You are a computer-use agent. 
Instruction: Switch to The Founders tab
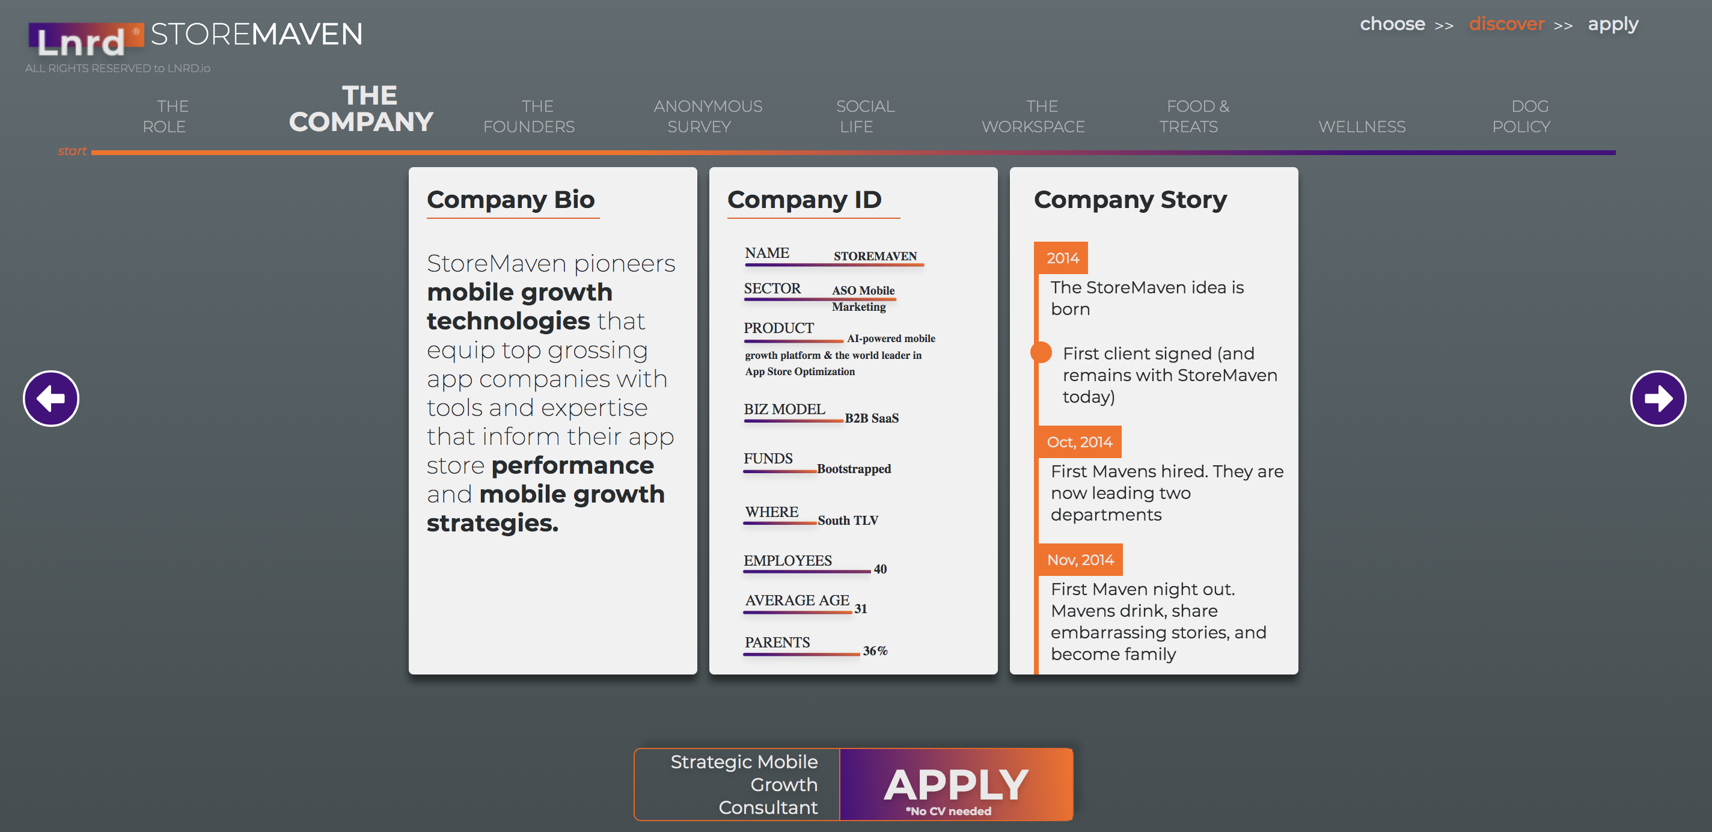click(x=529, y=116)
